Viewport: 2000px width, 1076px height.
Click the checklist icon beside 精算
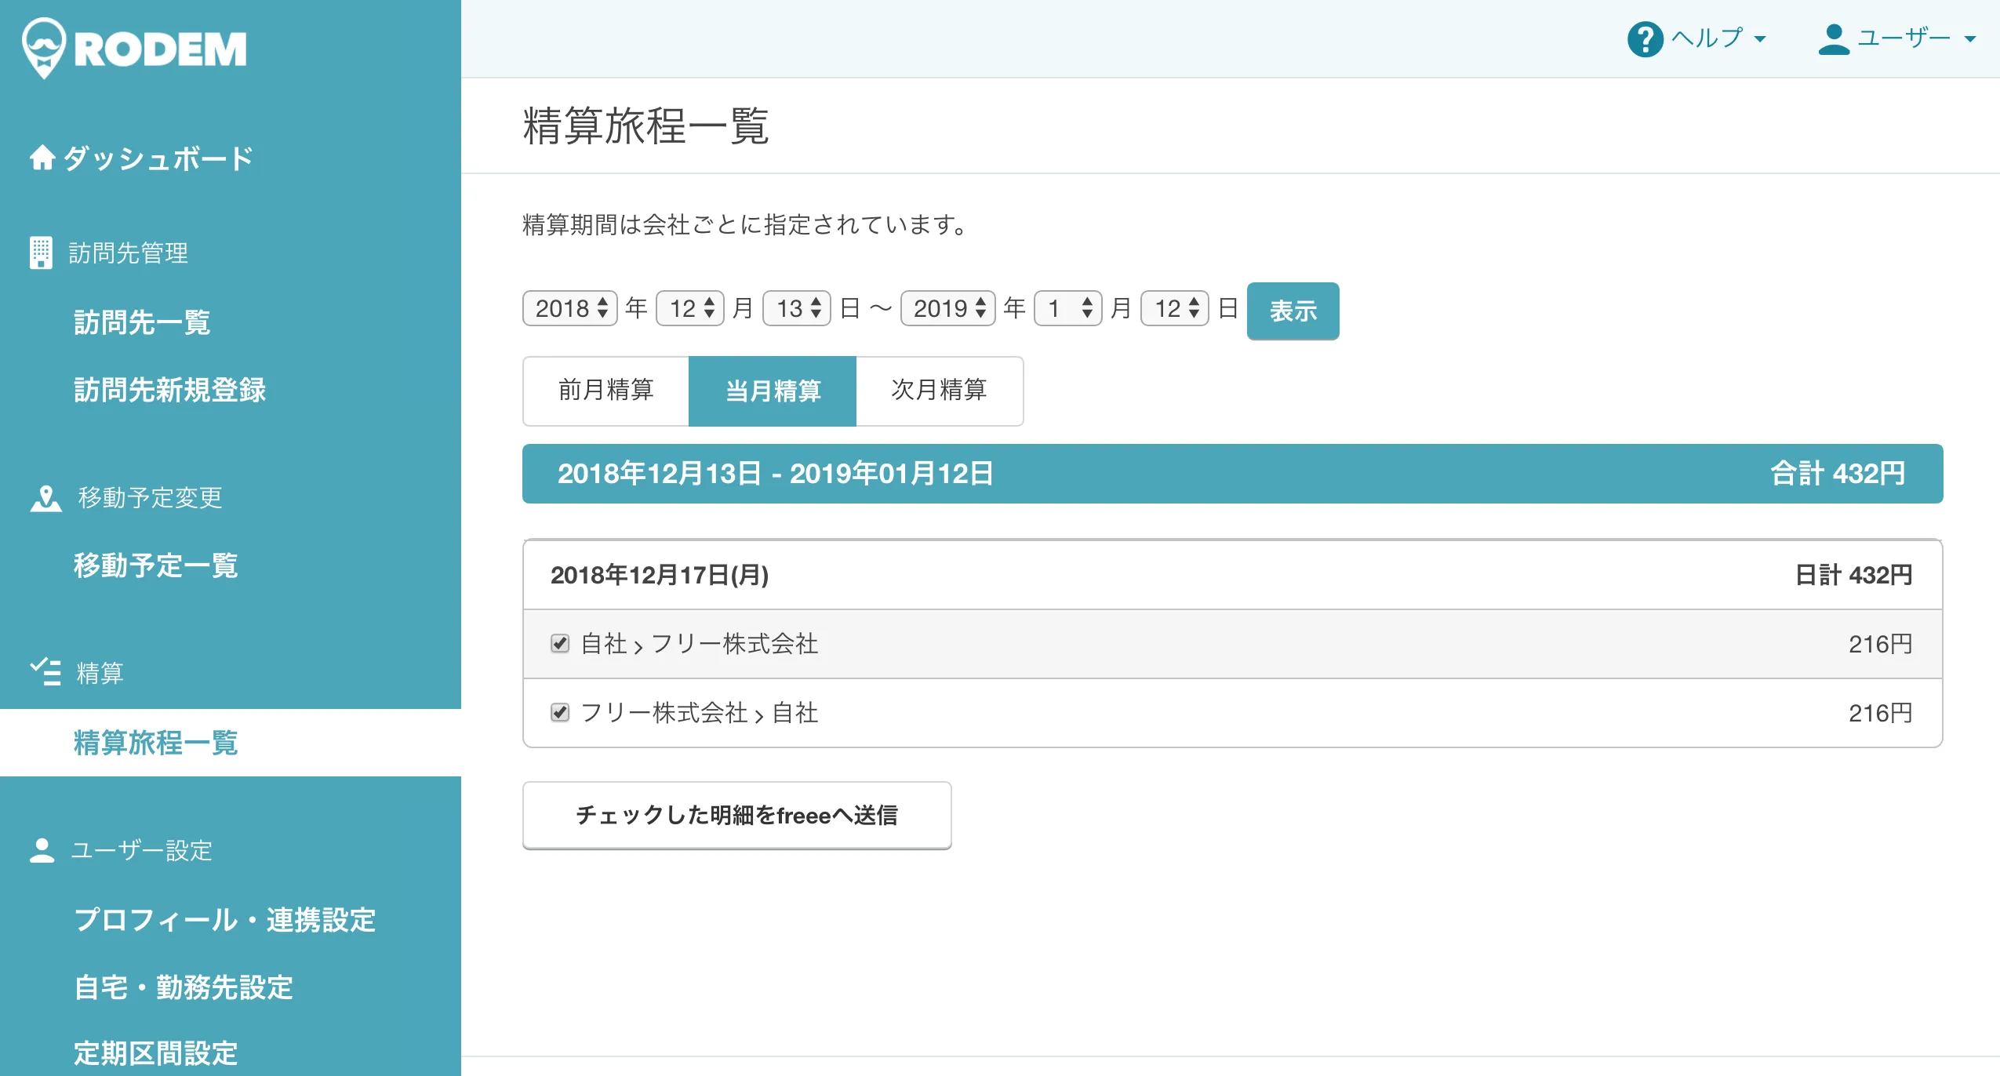pyautogui.click(x=45, y=672)
